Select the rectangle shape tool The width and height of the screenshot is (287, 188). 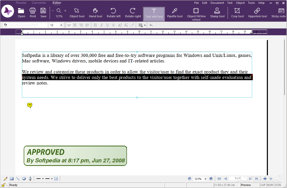click(x=12, y=179)
